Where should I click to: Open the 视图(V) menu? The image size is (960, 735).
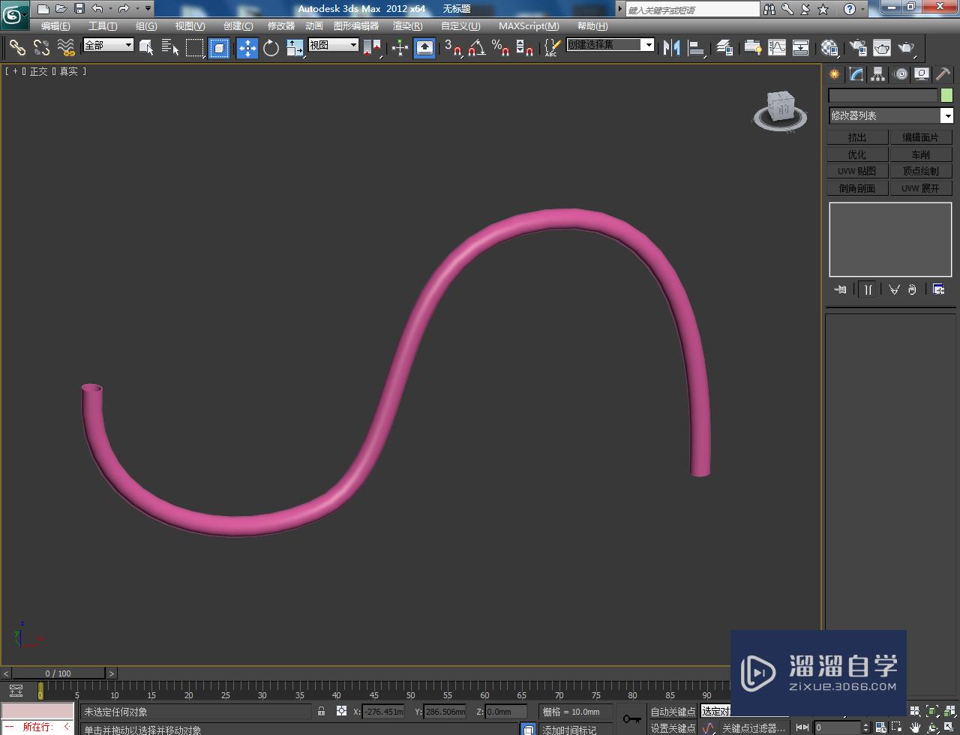coord(190,26)
